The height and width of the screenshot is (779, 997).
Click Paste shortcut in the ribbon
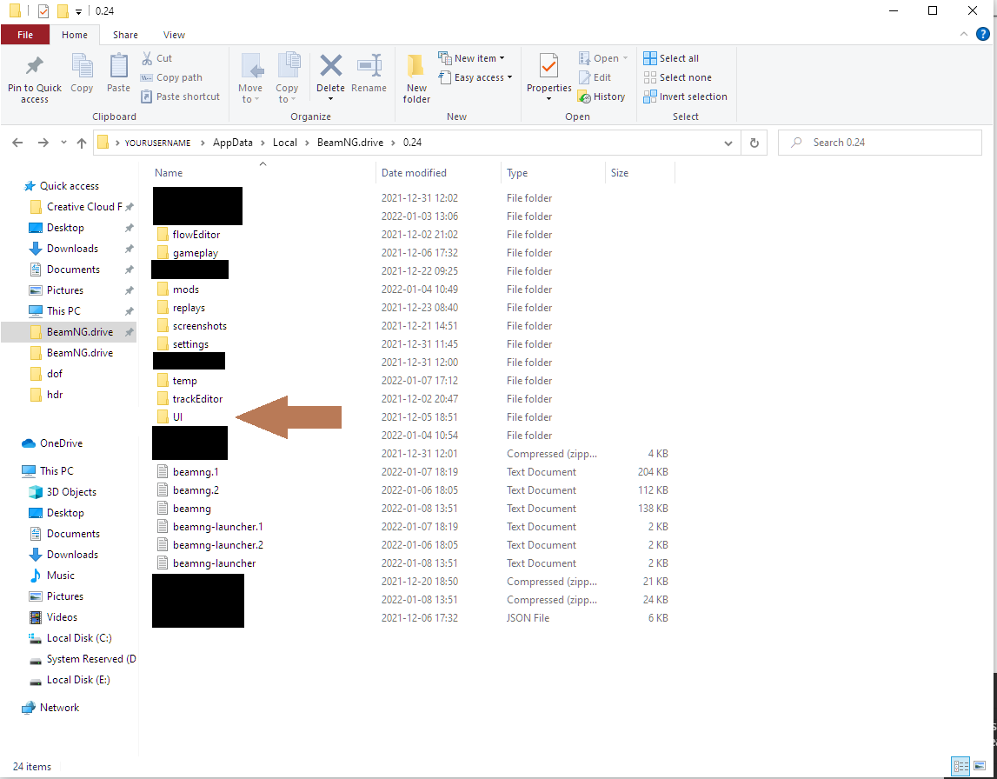click(180, 97)
